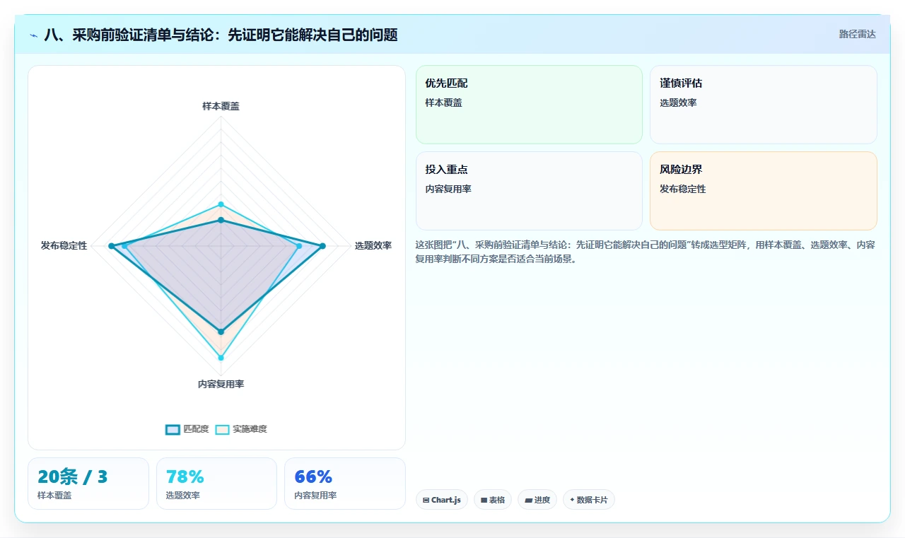Click the 进度 tag chip

pyautogui.click(x=537, y=500)
